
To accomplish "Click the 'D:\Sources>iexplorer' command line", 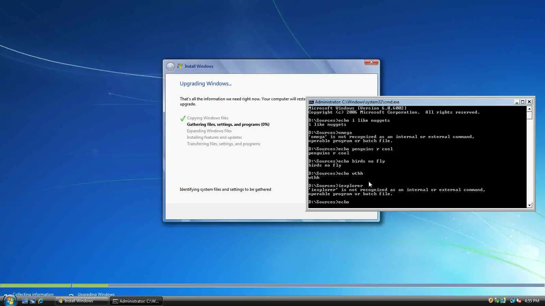I will pyautogui.click(x=336, y=186).
